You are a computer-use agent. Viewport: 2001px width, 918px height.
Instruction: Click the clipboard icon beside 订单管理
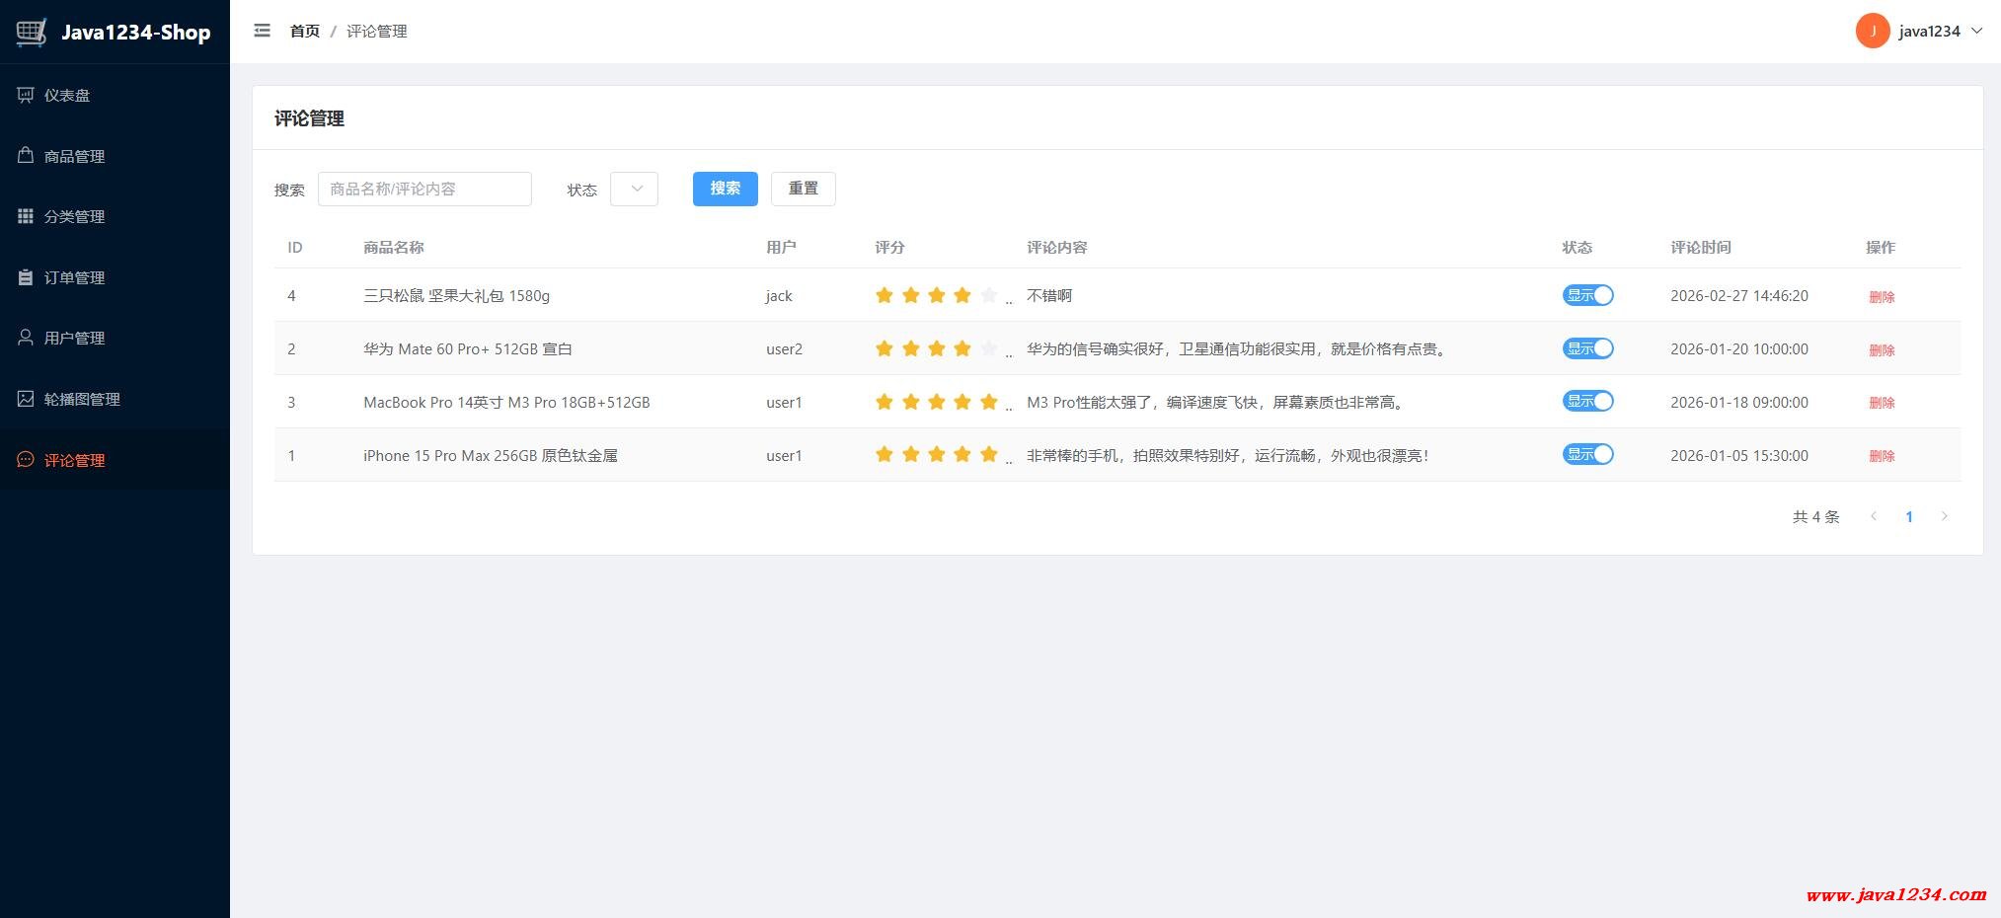point(26,277)
